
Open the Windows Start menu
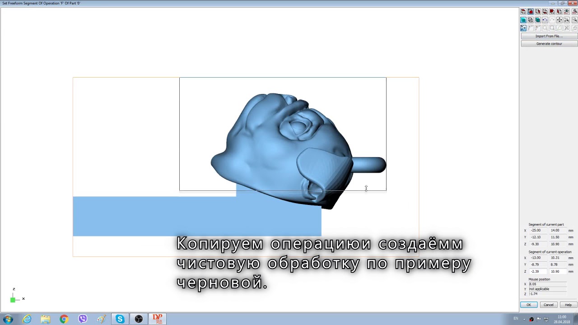pyautogui.click(x=8, y=319)
